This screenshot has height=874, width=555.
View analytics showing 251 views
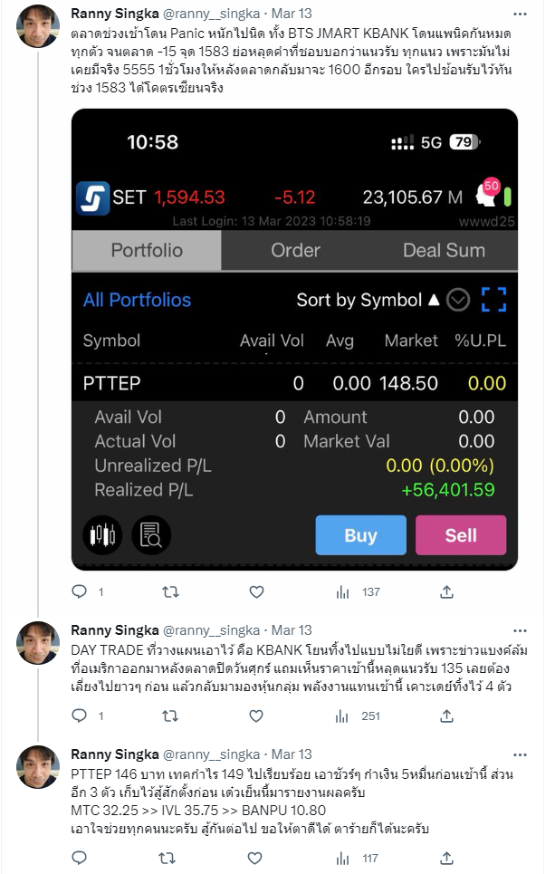pyautogui.click(x=358, y=716)
